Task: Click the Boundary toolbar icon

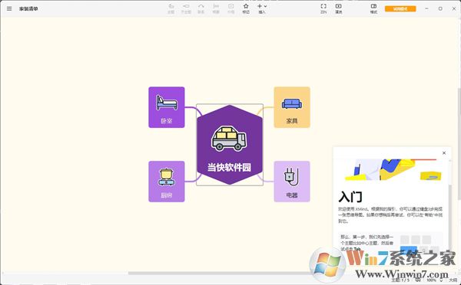Action: 230,8
